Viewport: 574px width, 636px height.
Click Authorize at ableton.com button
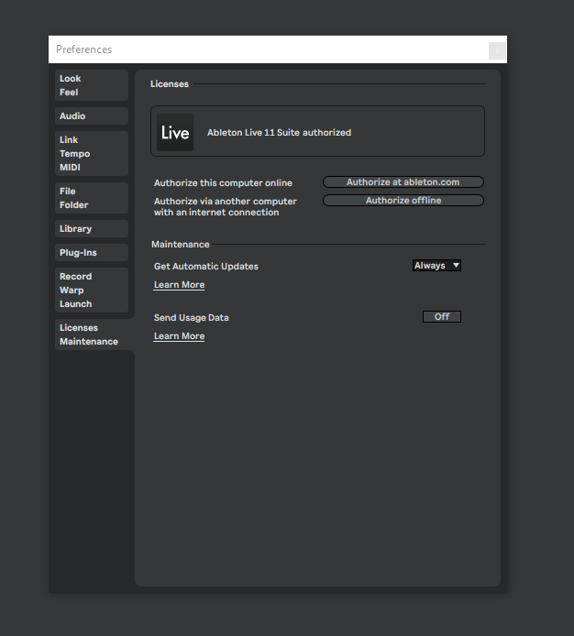pos(403,182)
